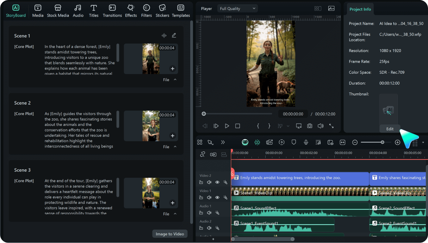Stop the preview playback
Image resolution: width=428 pixels, height=243 pixels.
tap(238, 126)
